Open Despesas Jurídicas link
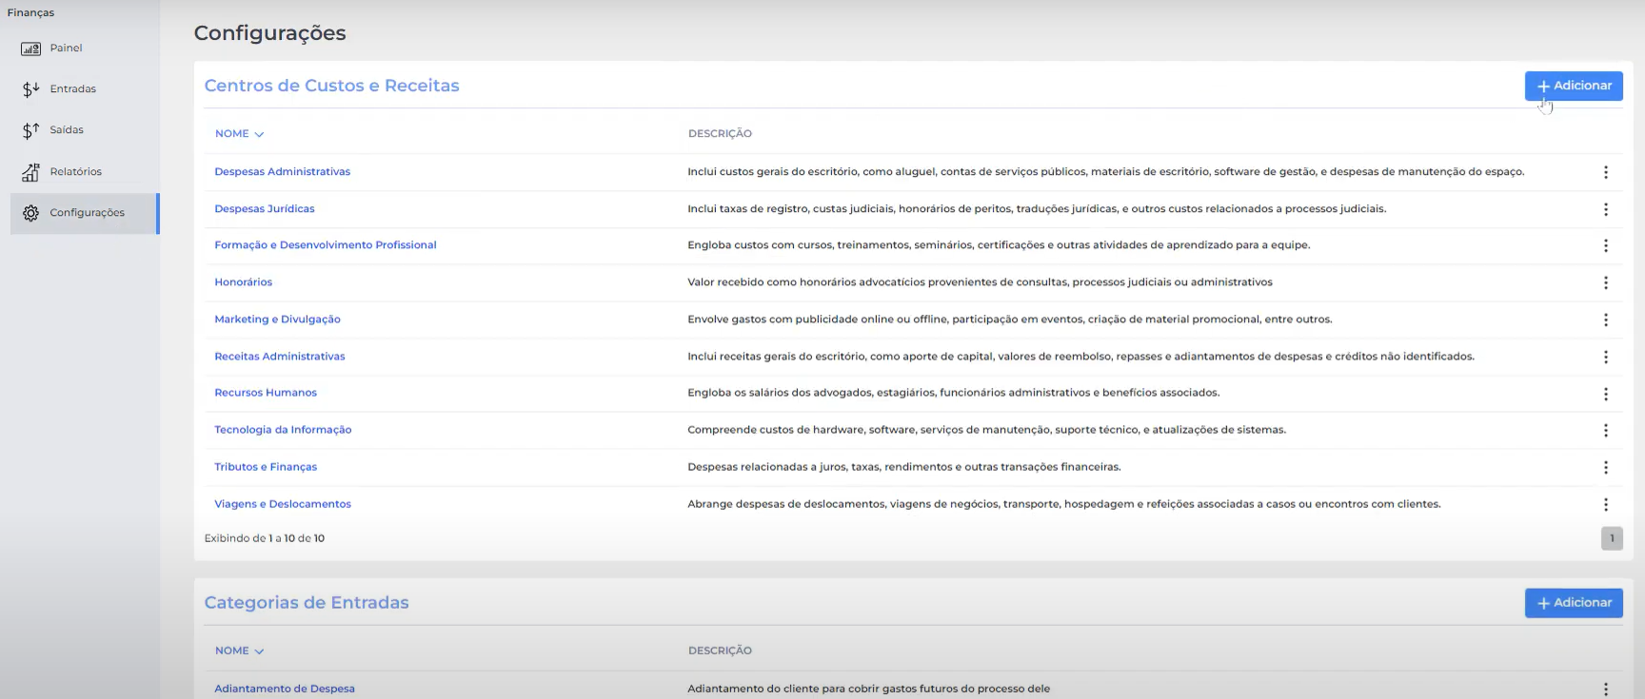 264,209
